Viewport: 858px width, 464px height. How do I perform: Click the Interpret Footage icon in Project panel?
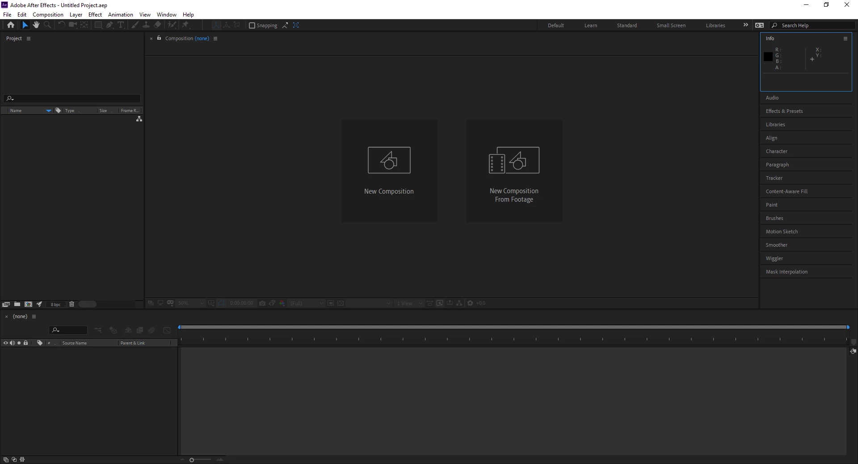pos(6,304)
